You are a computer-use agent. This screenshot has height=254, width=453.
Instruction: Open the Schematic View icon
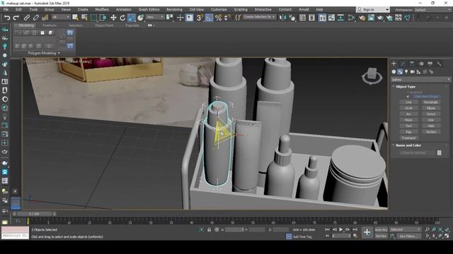pos(340,18)
